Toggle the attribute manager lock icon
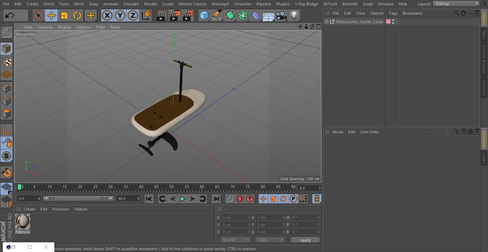The image size is (488, 252). (464, 132)
